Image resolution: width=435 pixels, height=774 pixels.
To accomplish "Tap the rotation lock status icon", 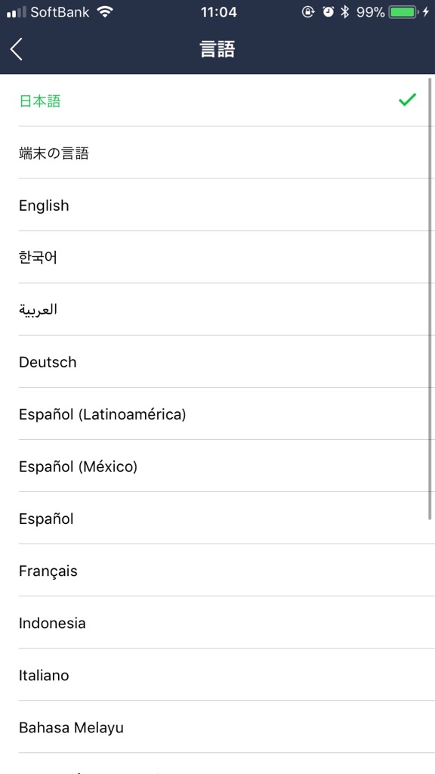I will [x=308, y=12].
